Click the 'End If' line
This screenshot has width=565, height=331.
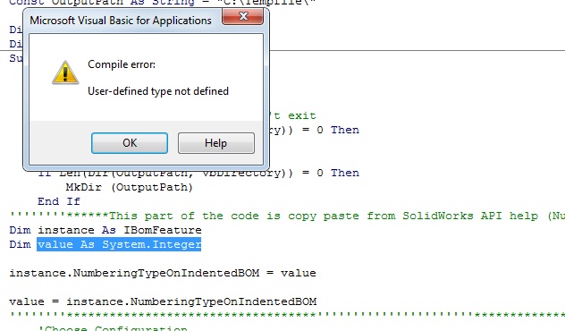59,201
